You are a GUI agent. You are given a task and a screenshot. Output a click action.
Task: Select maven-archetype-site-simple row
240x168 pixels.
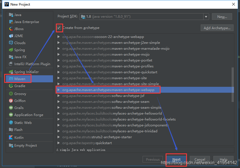[145, 84]
